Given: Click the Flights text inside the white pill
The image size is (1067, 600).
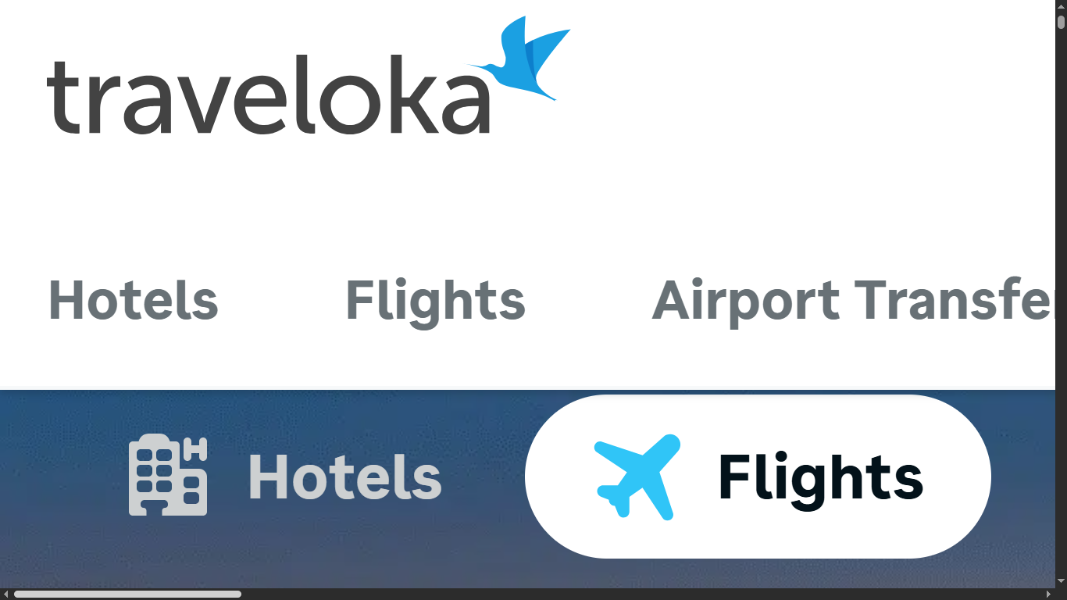Looking at the screenshot, I should click(820, 477).
